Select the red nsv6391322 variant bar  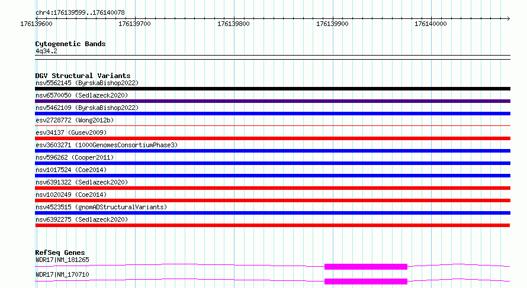coord(272,188)
